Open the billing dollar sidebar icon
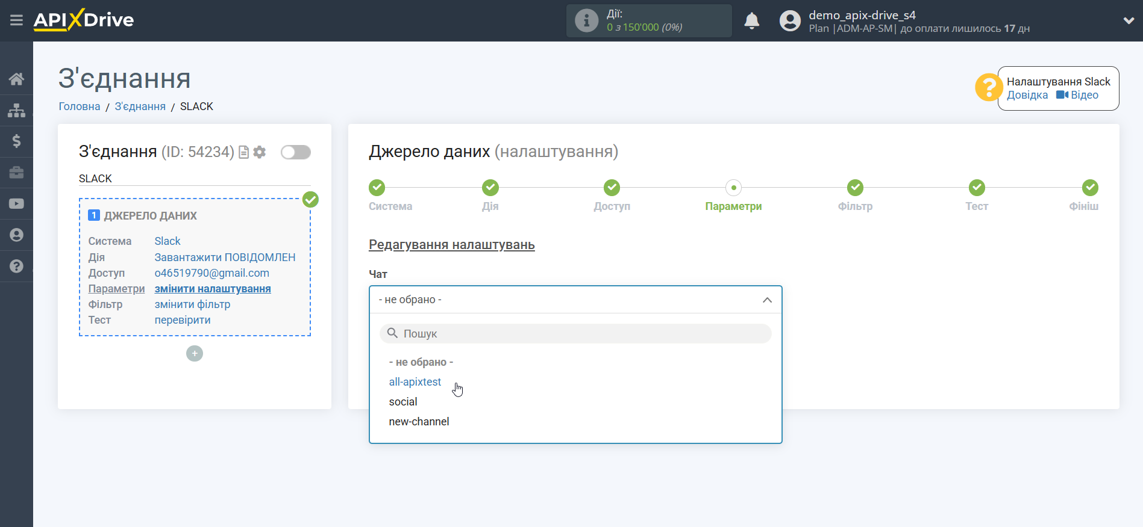This screenshot has width=1143, height=527. 16,141
